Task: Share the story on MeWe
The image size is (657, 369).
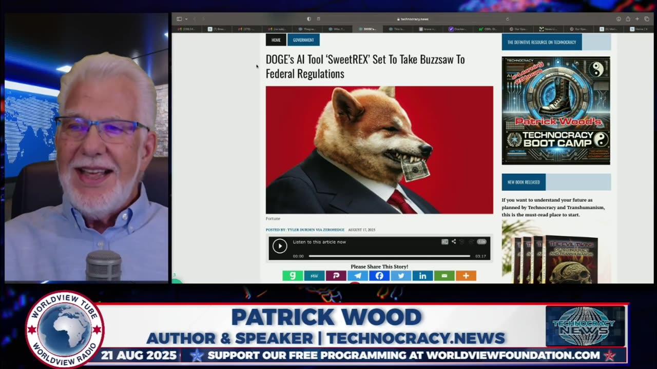Action: (314, 276)
